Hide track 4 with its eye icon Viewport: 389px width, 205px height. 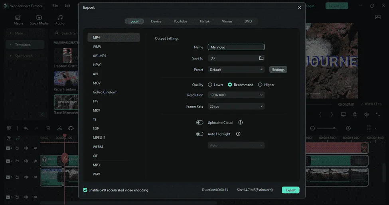(x=35, y=148)
